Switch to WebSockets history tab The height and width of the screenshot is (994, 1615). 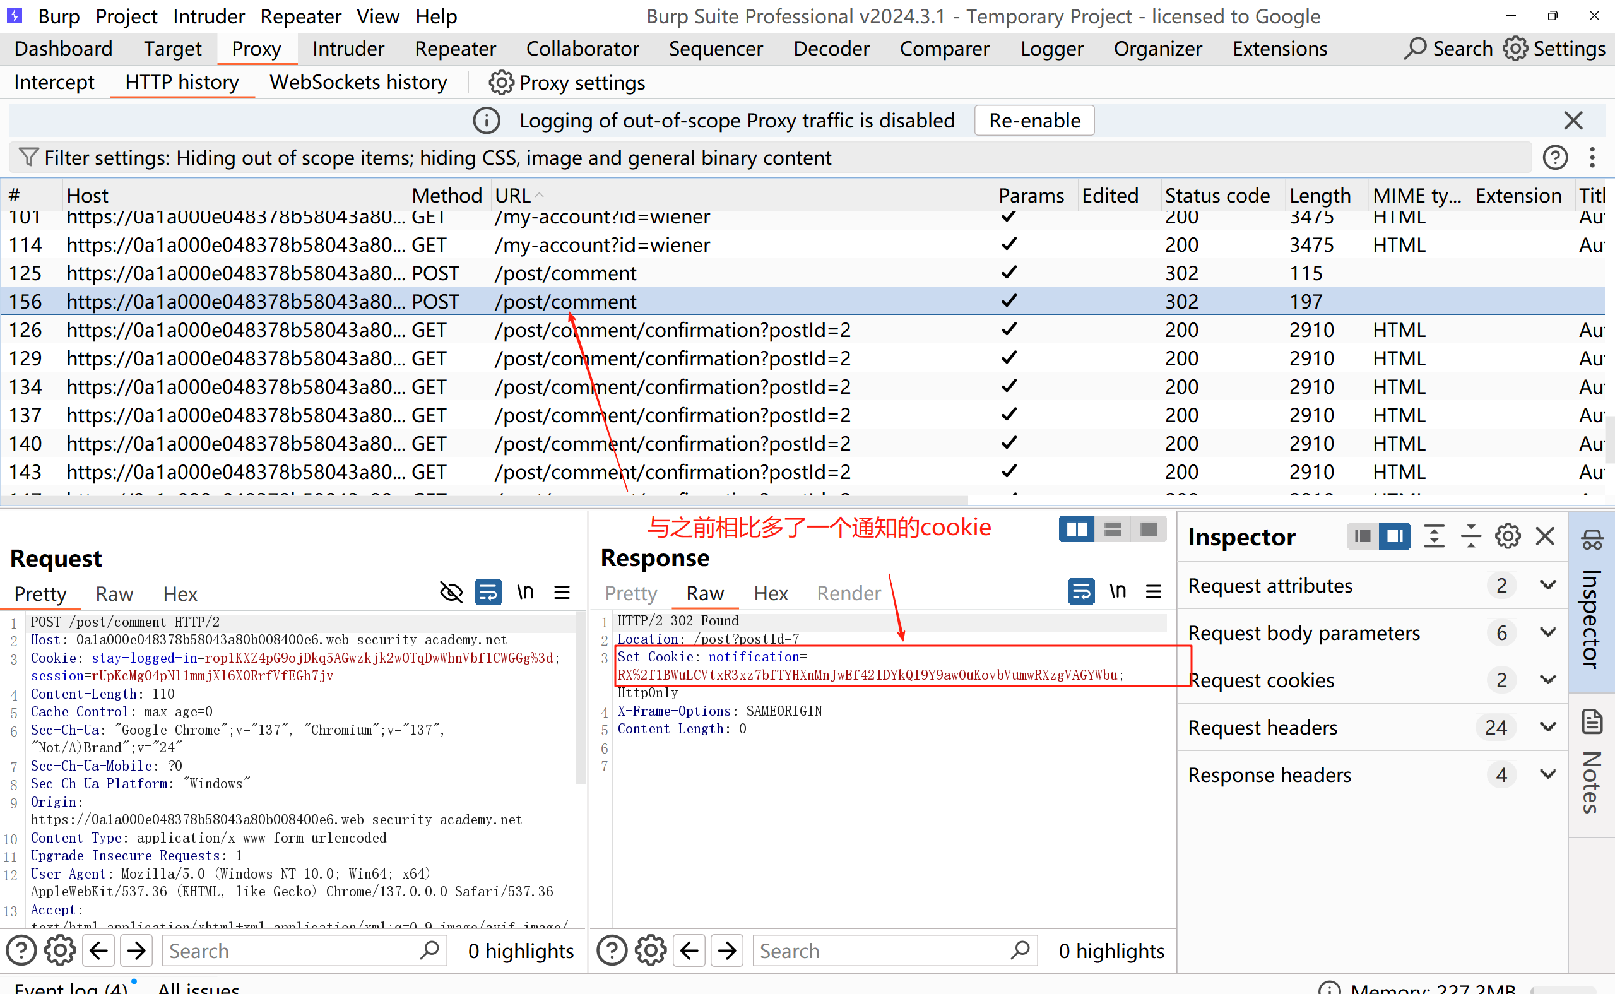point(358,83)
